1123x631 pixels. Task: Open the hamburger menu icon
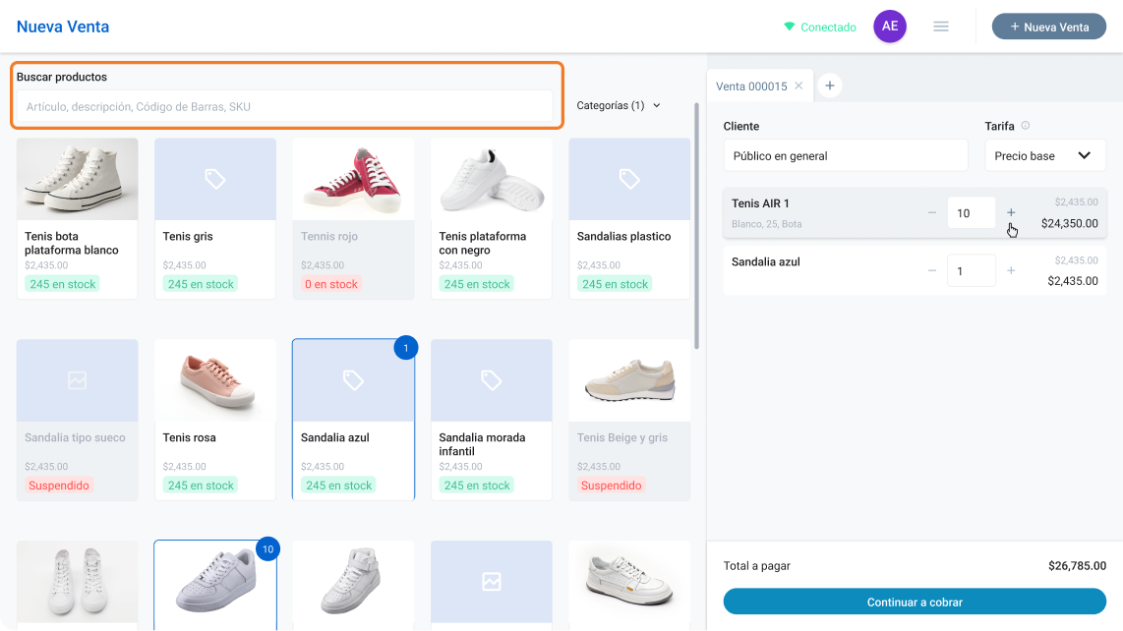coord(940,27)
